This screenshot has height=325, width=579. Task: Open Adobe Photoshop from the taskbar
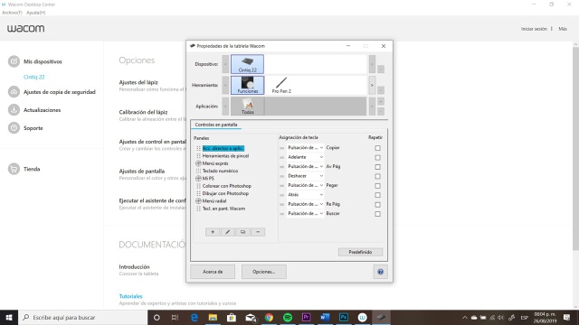(x=344, y=317)
